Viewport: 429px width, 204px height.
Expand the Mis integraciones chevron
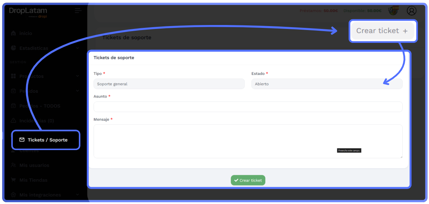[78, 195]
